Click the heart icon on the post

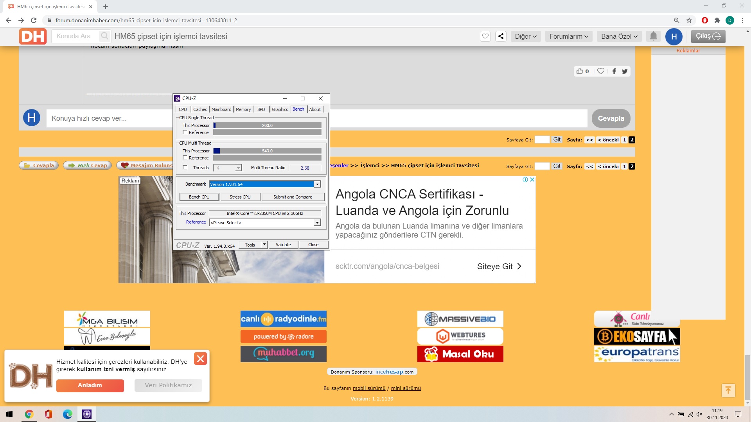(601, 71)
